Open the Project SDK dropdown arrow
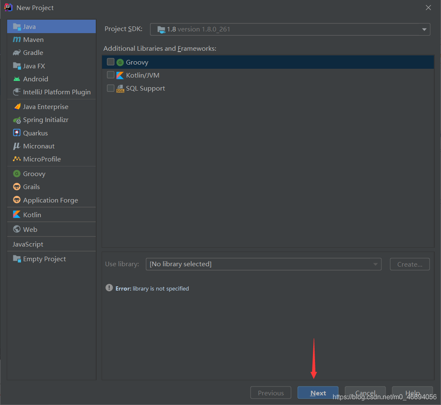This screenshot has height=405, width=441. [424, 29]
